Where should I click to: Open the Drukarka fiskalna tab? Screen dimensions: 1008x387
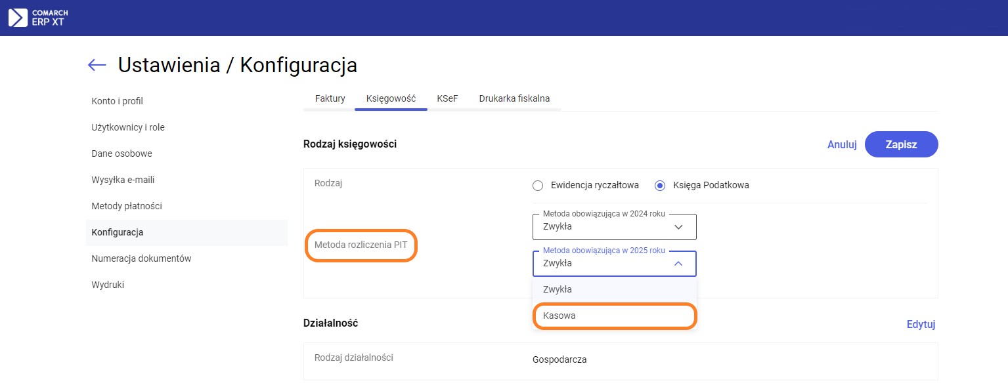pyautogui.click(x=514, y=98)
